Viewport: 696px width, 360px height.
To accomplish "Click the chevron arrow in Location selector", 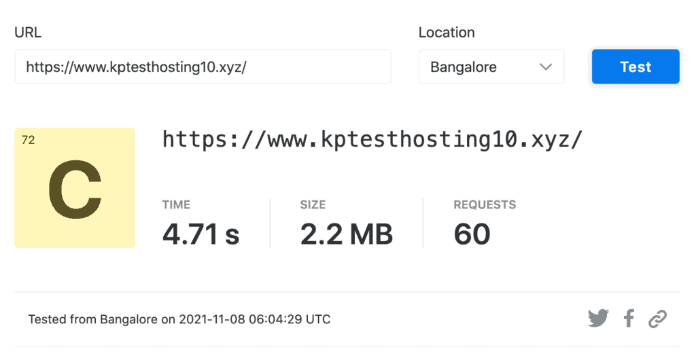I will pos(545,67).
